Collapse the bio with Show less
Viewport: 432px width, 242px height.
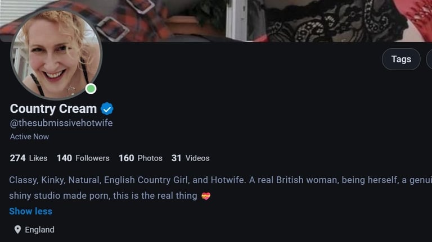pos(30,211)
